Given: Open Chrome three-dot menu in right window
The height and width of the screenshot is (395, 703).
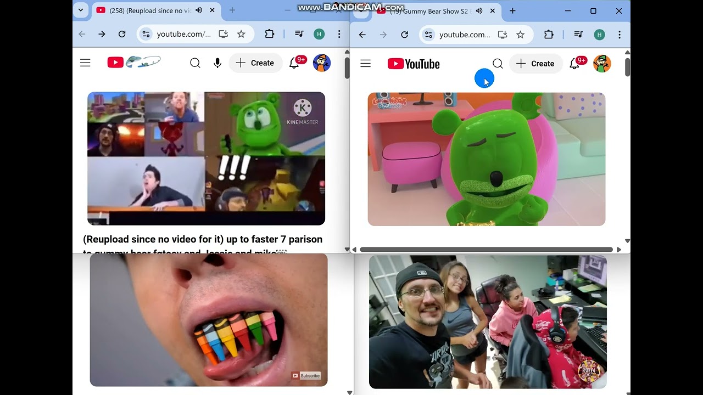Looking at the screenshot, I should click(620, 35).
